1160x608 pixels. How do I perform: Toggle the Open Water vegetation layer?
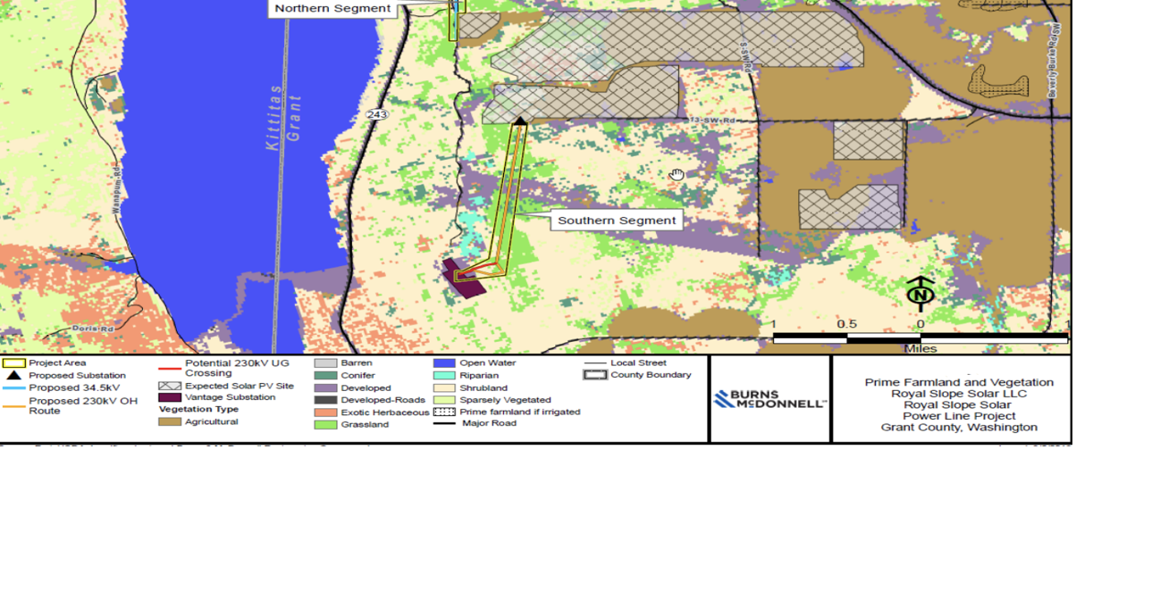444,362
